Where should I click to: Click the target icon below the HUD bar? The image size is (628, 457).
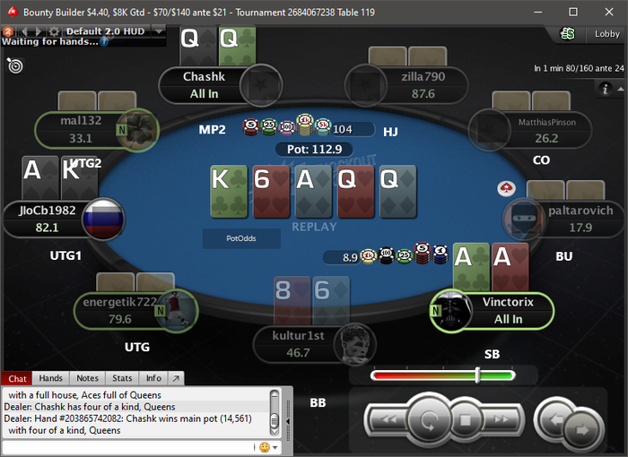click(15, 65)
